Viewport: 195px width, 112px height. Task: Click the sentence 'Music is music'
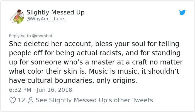(114, 71)
